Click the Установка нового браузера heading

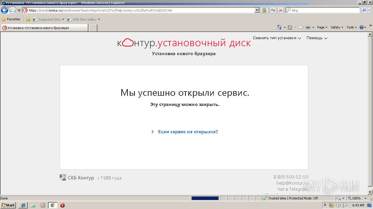[184, 54]
